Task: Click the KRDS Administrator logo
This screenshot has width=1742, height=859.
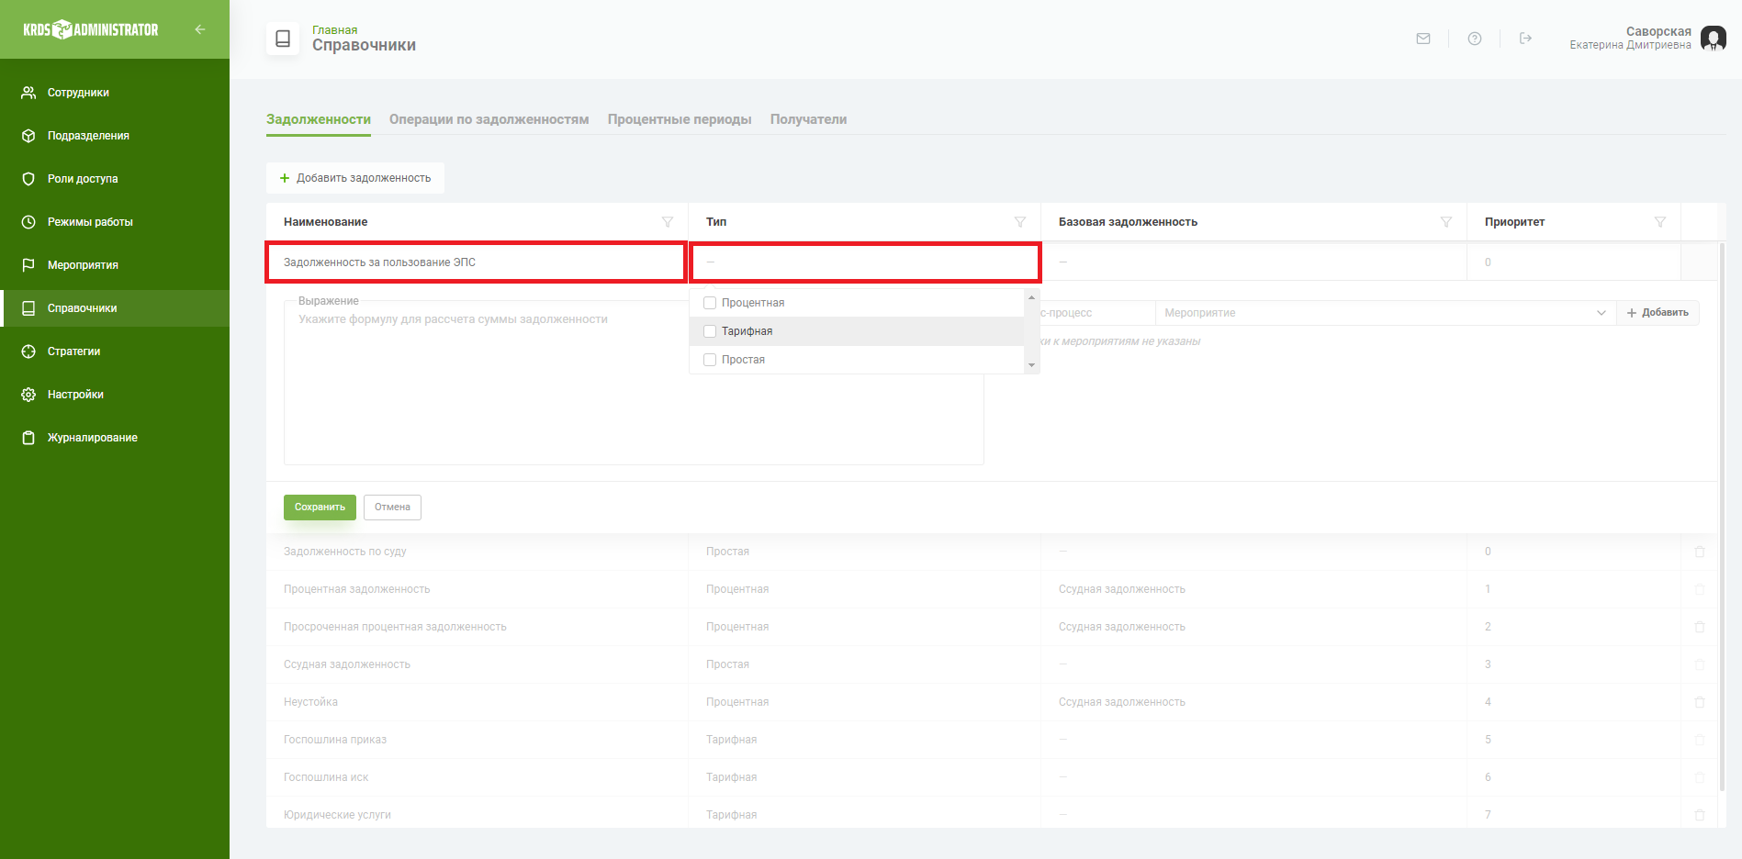Action: coord(91,29)
